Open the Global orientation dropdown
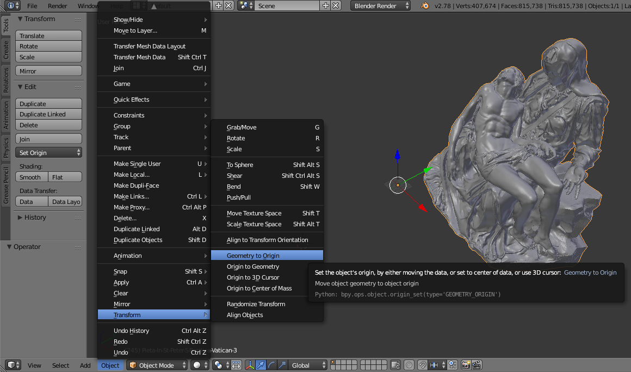 (308, 365)
